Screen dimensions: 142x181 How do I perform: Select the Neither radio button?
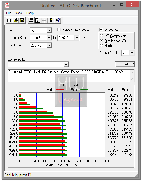click(x=101, y=45)
